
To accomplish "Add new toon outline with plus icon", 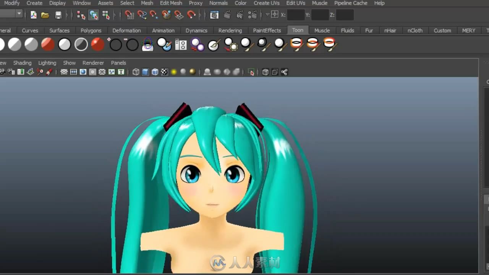I will point(115,45).
